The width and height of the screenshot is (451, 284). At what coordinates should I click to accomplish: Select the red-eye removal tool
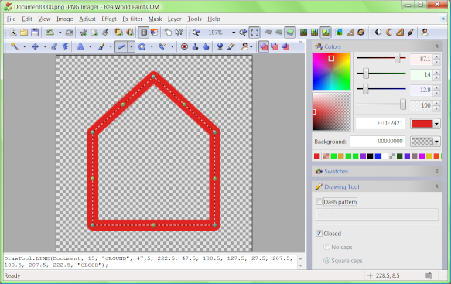(184, 46)
